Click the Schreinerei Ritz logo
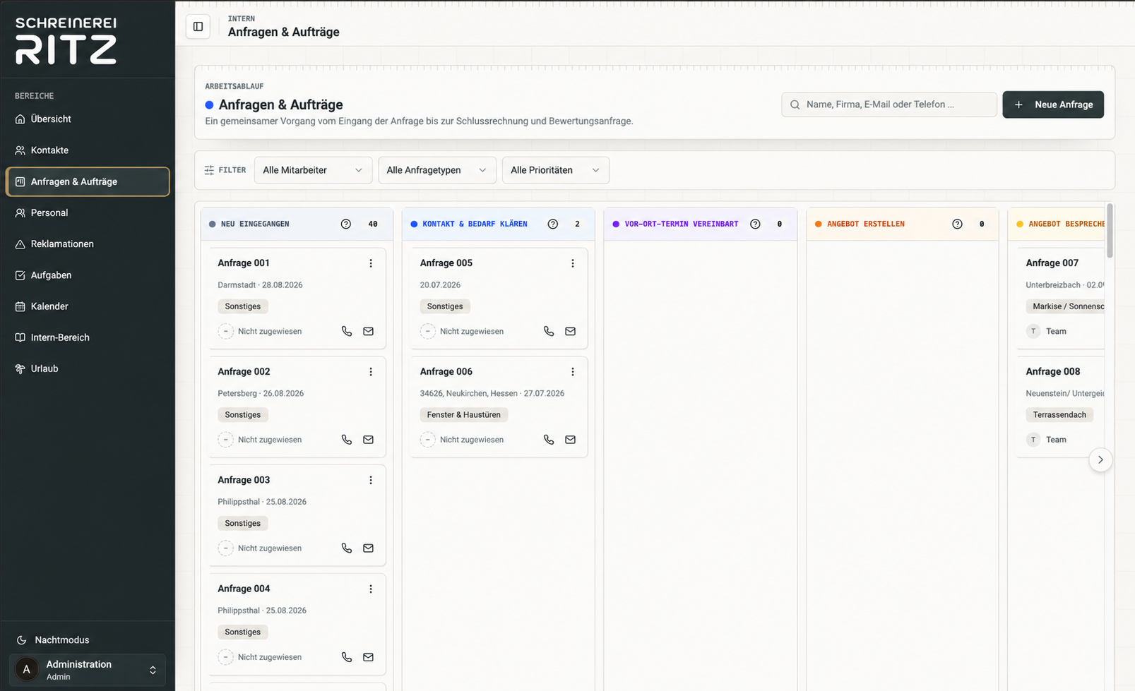The width and height of the screenshot is (1135, 691). click(66, 40)
